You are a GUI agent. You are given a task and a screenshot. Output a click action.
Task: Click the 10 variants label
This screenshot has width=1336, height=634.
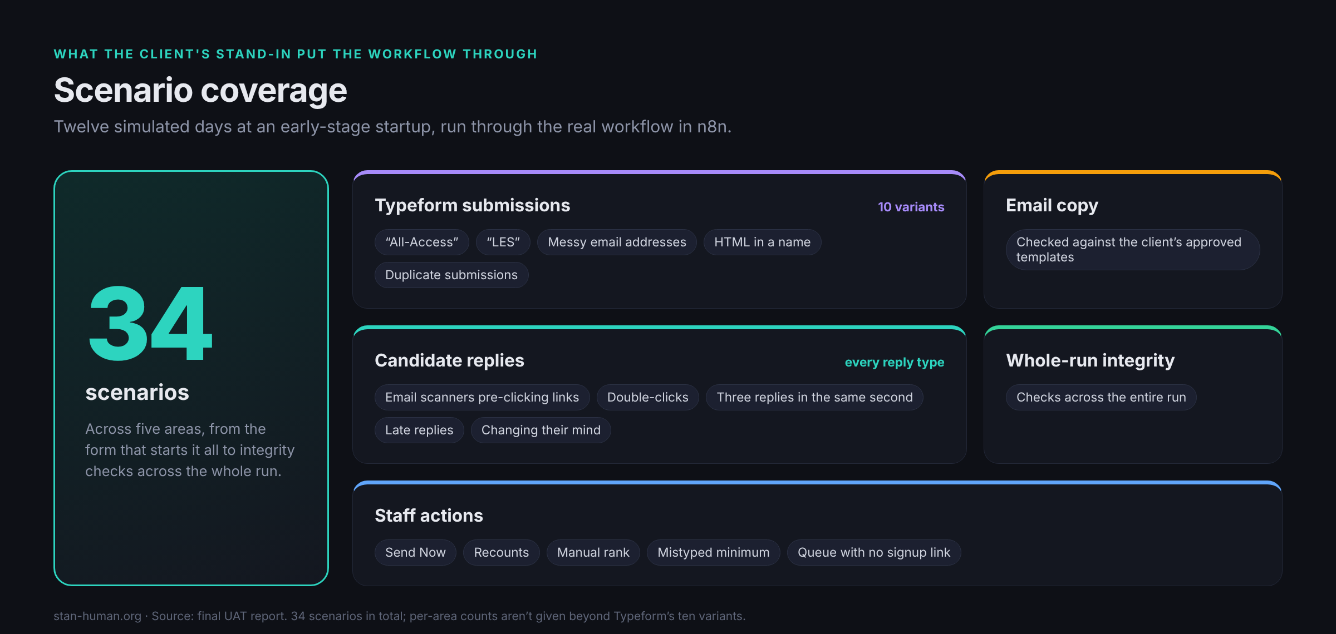pyautogui.click(x=911, y=207)
